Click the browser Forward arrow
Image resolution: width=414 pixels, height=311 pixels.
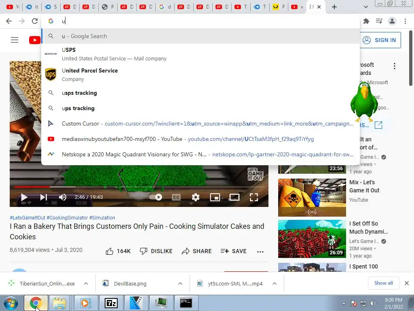pyautogui.click(x=22, y=21)
